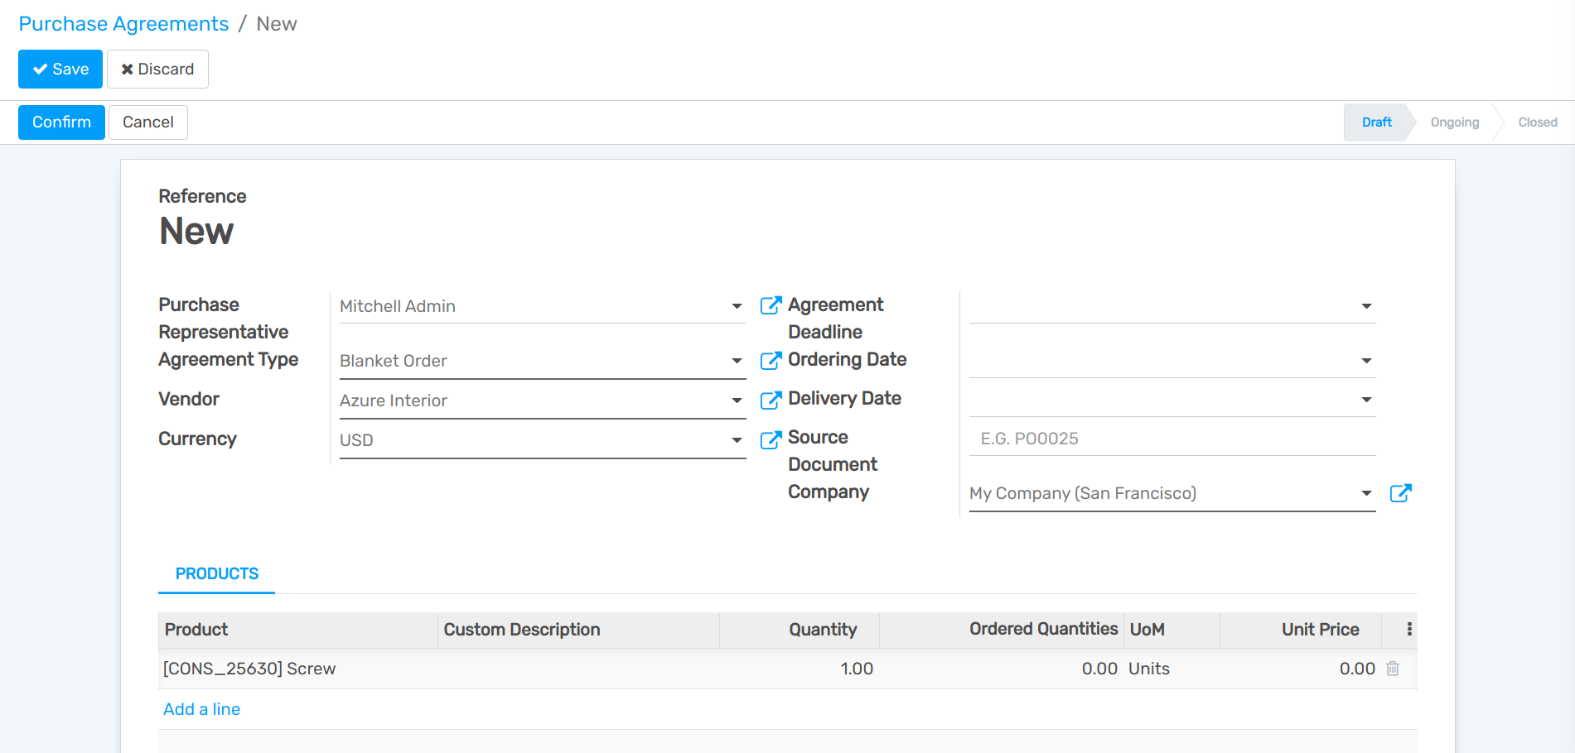This screenshot has width=1575, height=753.
Task: Open the Currency dropdown
Action: tap(736, 439)
